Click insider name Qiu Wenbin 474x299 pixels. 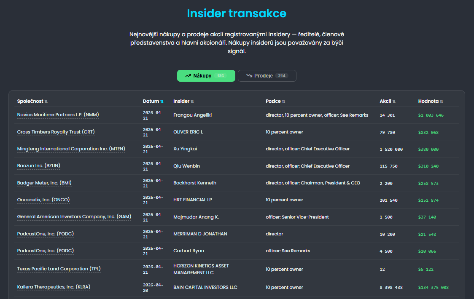pos(186,166)
